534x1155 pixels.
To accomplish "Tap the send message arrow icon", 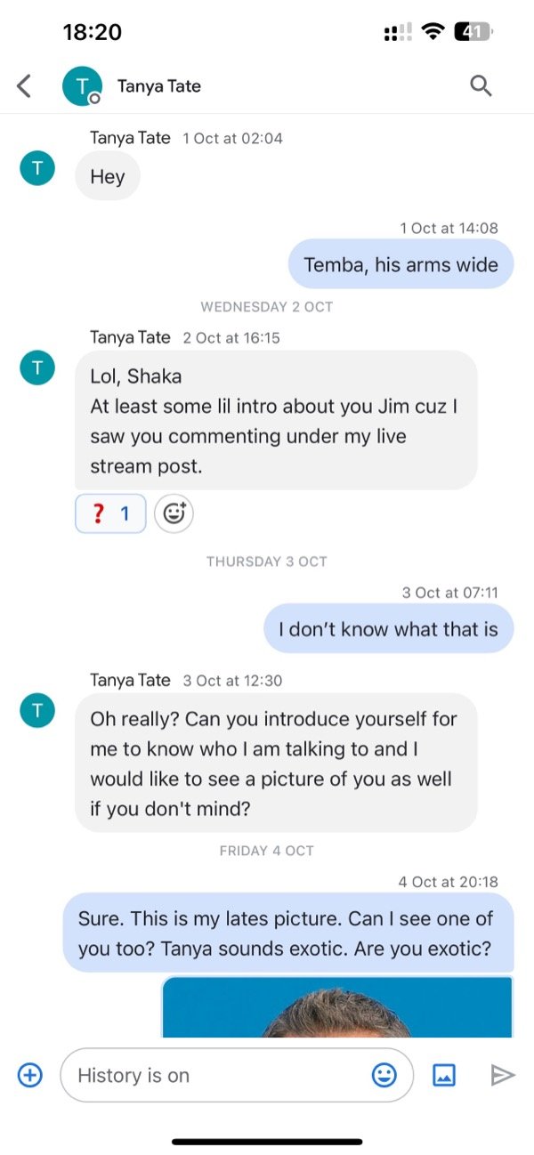I will coord(503,1075).
